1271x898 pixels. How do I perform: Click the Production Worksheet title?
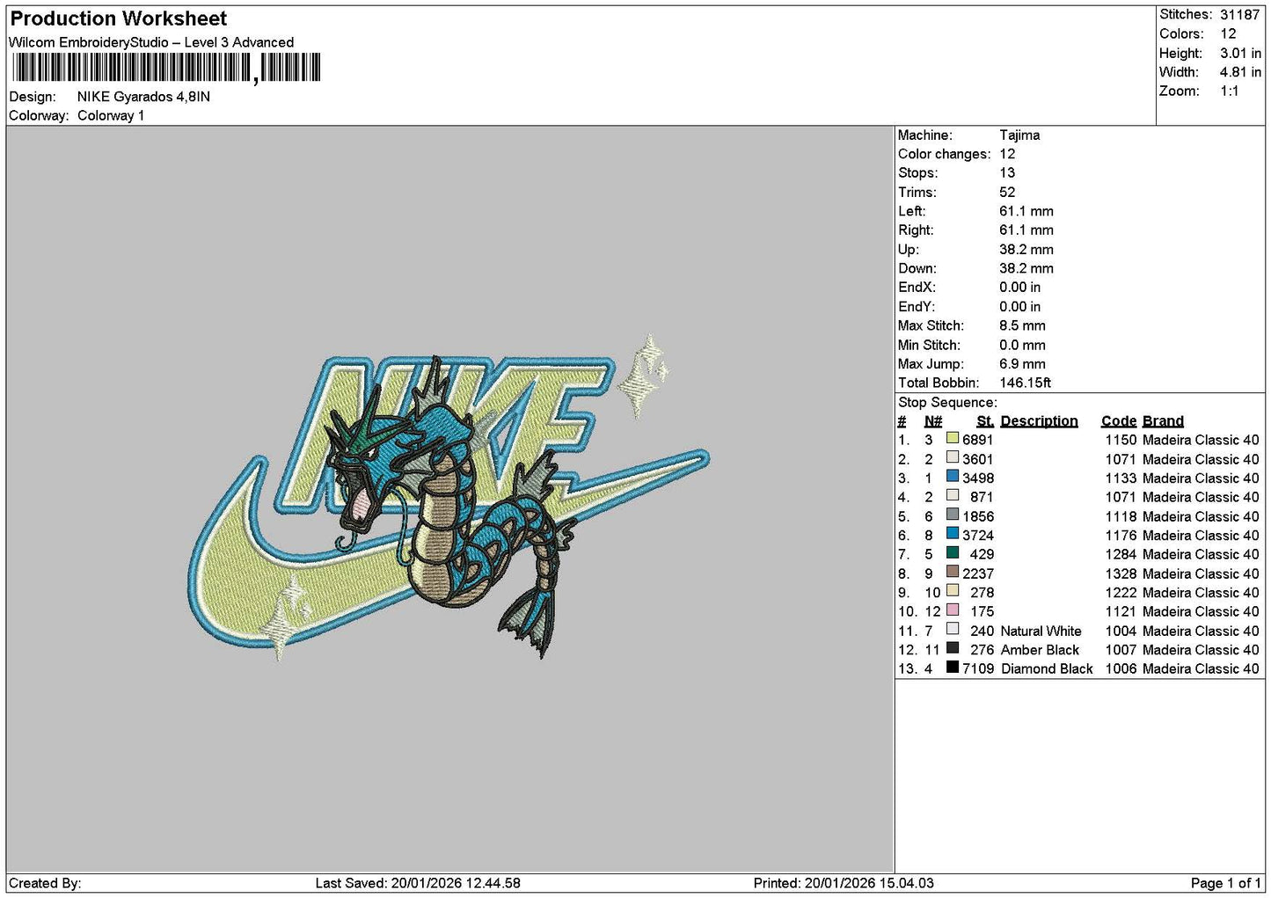(x=119, y=18)
